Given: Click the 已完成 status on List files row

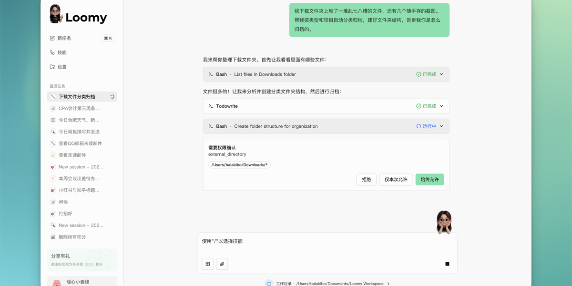Looking at the screenshot, I should (426, 74).
